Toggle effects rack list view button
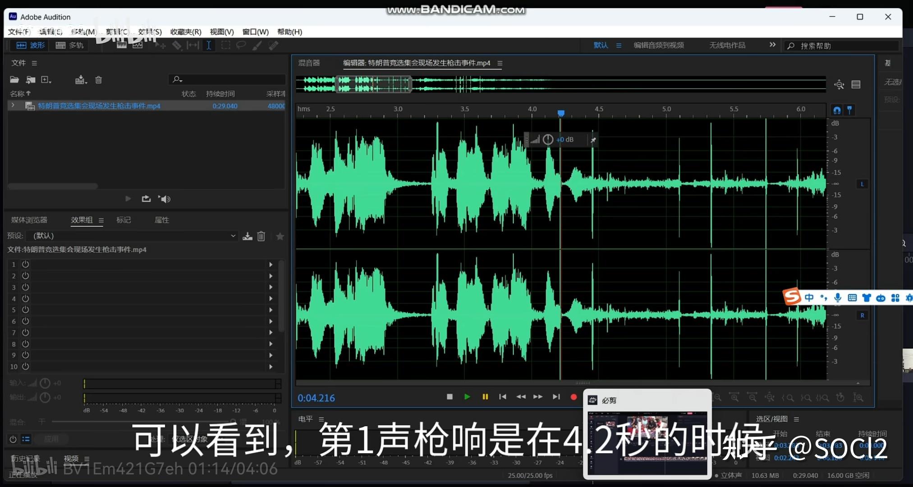The width and height of the screenshot is (913, 487). coord(26,439)
